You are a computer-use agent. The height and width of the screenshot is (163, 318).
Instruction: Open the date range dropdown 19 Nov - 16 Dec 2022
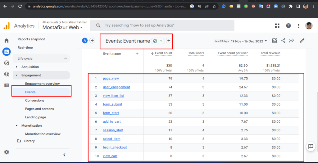point(249,41)
